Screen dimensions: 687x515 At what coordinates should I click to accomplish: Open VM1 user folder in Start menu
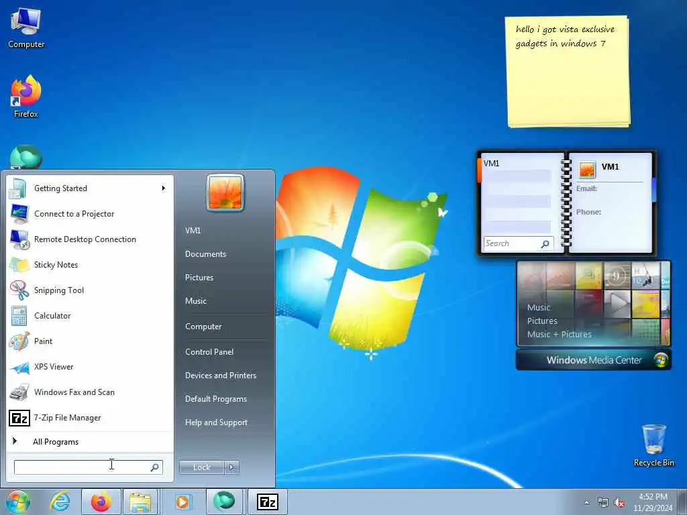(x=193, y=231)
